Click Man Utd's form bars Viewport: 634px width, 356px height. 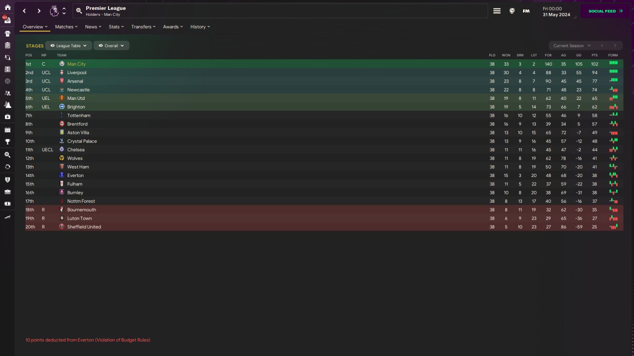coord(613,98)
